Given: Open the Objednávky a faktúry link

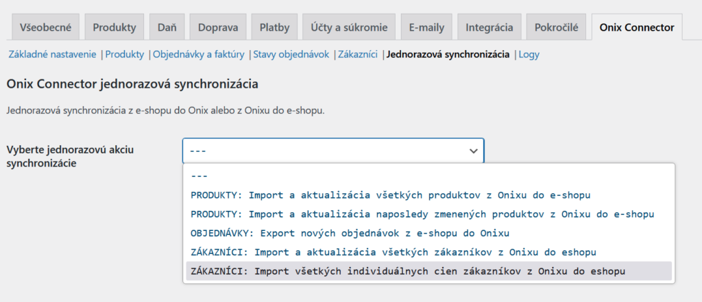Looking at the screenshot, I should (x=199, y=54).
